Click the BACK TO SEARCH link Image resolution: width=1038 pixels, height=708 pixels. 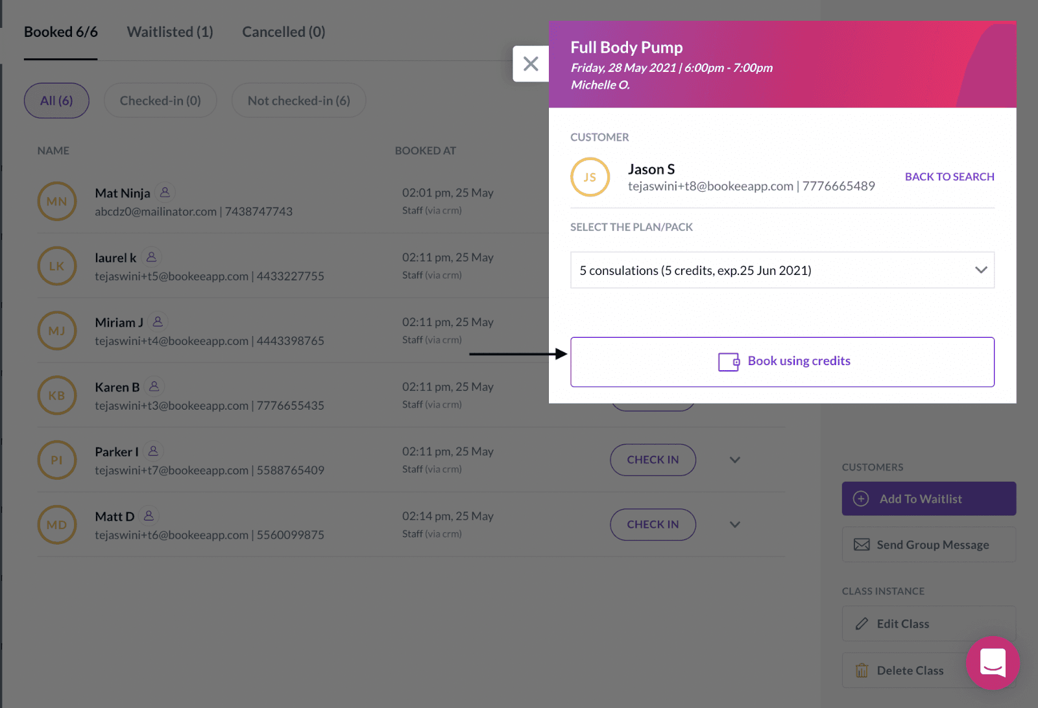coord(949,176)
